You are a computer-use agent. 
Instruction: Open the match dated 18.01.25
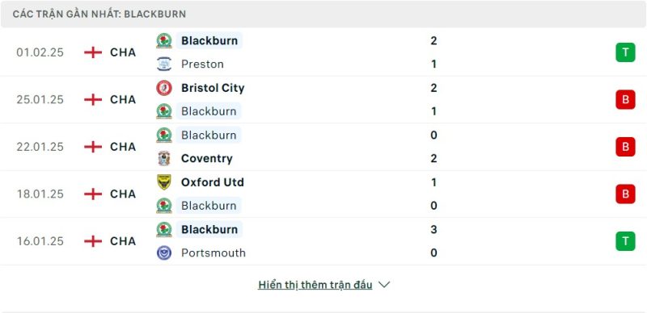323,194
